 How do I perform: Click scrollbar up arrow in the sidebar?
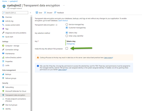pos(31,16)
